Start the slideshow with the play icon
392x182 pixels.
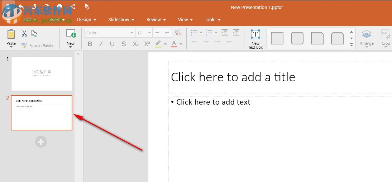pyautogui.click(x=87, y=7)
